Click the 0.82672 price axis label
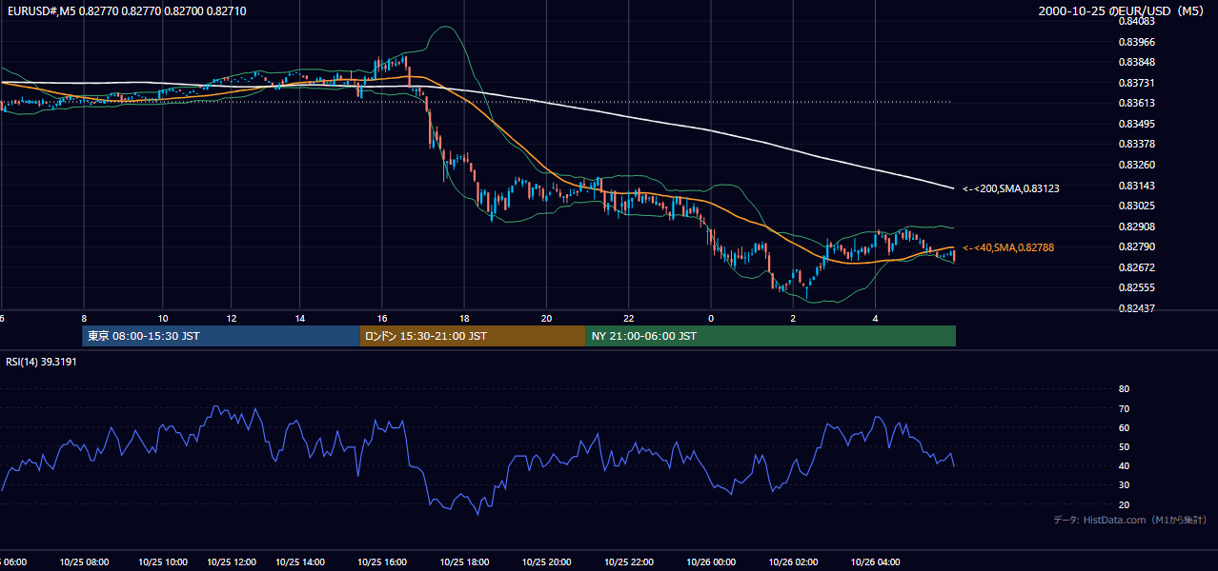1218x571 pixels. click(1136, 267)
